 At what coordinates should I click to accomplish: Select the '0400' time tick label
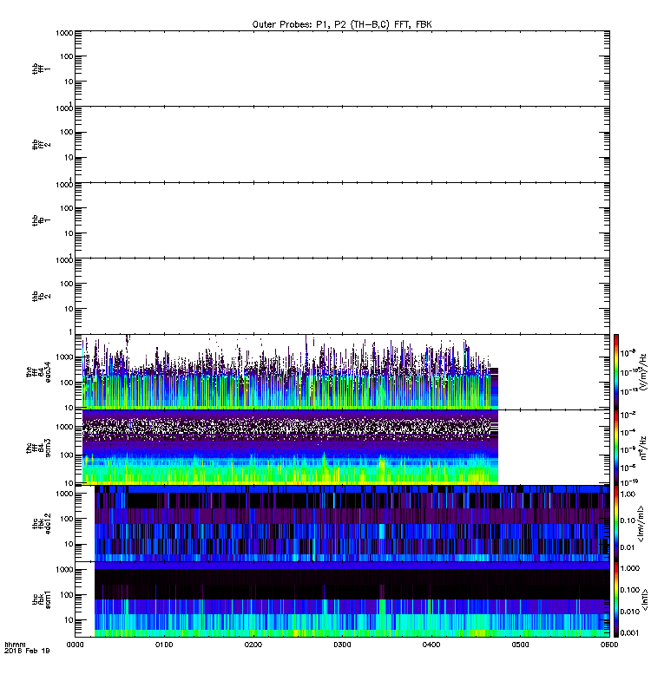(431, 645)
